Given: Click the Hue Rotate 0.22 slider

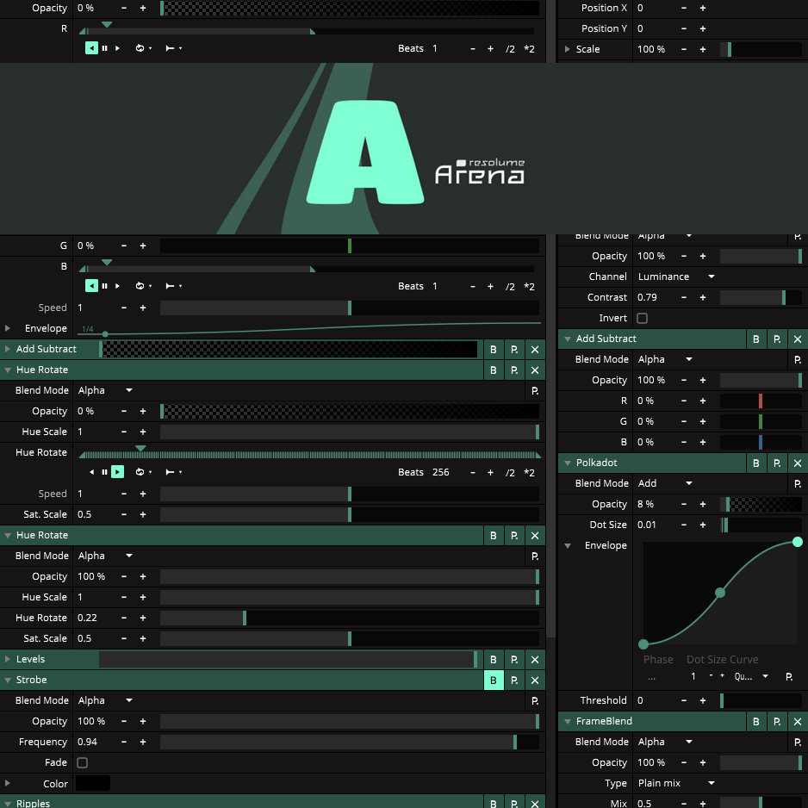Looking at the screenshot, I should click(x=350, y=618).
